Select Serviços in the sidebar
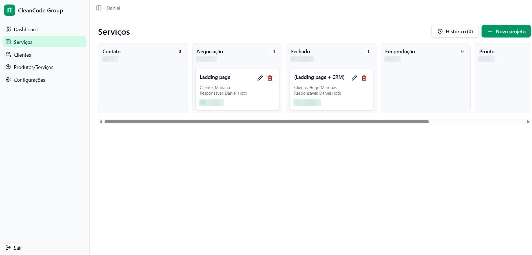 [45, 42]
